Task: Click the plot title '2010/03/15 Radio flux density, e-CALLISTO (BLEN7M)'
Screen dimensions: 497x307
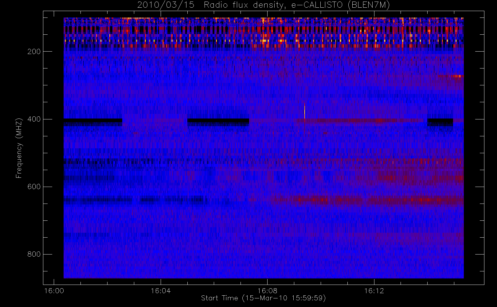Action: pyautogui.click(x=264, y=5)
